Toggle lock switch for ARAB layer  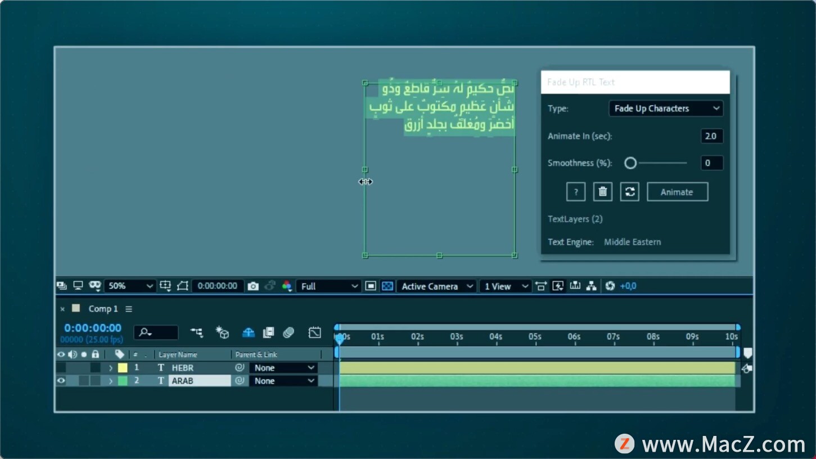coord(96,380)
